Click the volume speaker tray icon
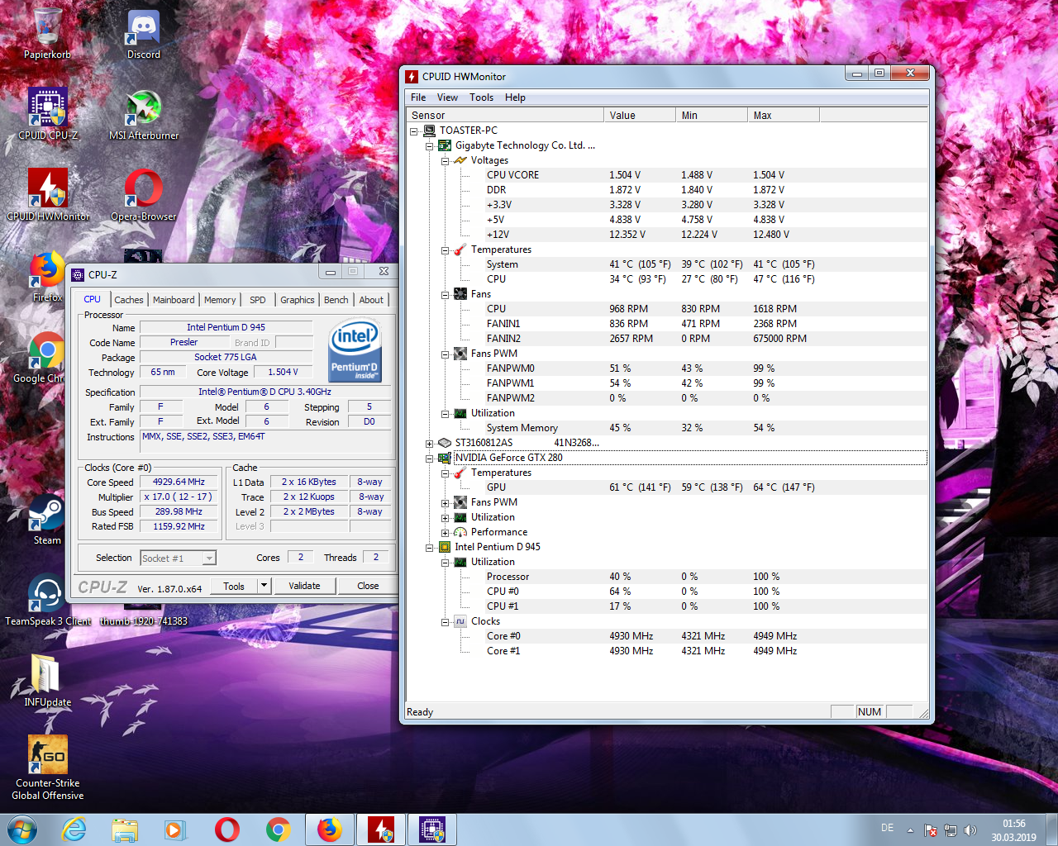 (970, 830)
